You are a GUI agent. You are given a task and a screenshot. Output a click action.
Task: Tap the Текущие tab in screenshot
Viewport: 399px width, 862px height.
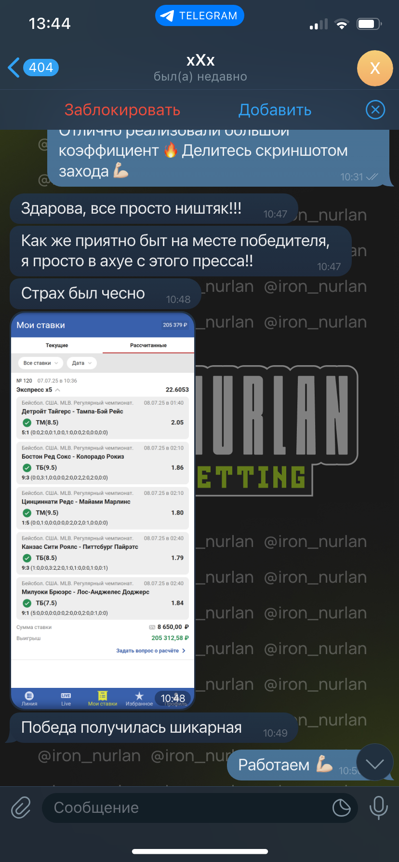pos(57,345)
